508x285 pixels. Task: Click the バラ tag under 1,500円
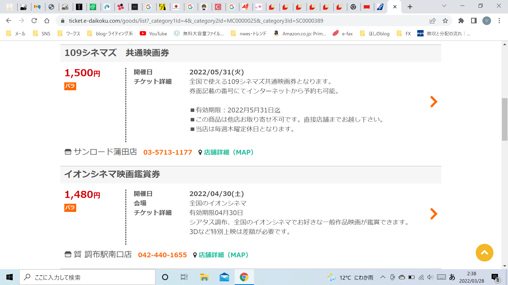[x=70, y=86]
